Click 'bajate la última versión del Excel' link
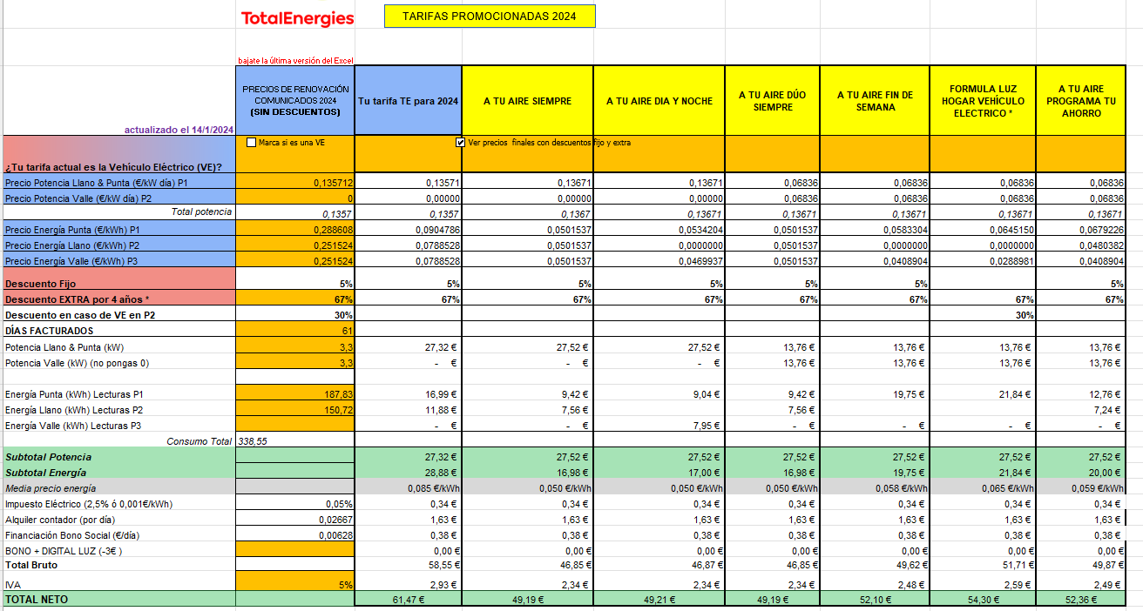The image size is (1143, 611). pos(295,60)
